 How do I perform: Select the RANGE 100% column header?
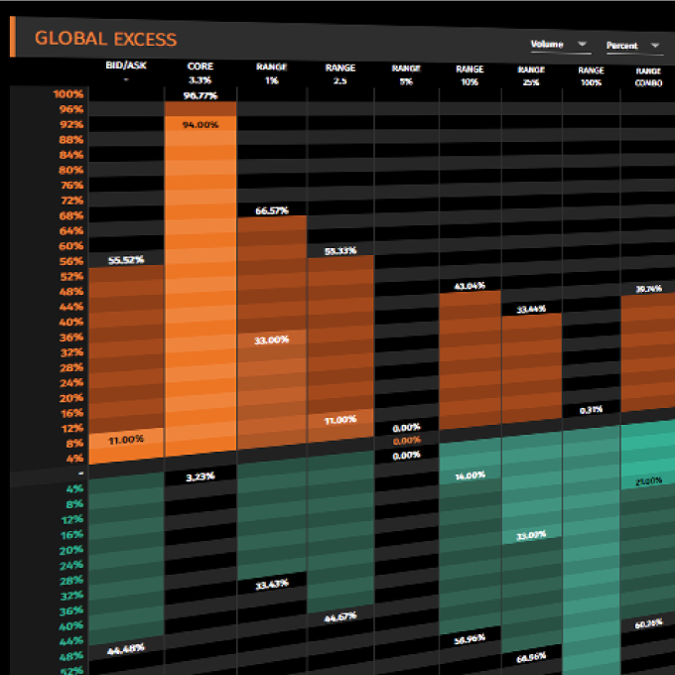coord(591,76)
